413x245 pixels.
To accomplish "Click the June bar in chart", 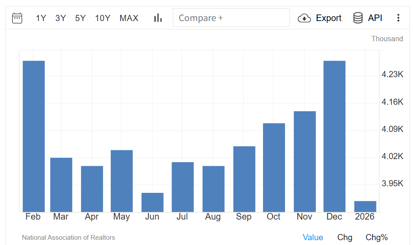I will click(x=153, y=202).
